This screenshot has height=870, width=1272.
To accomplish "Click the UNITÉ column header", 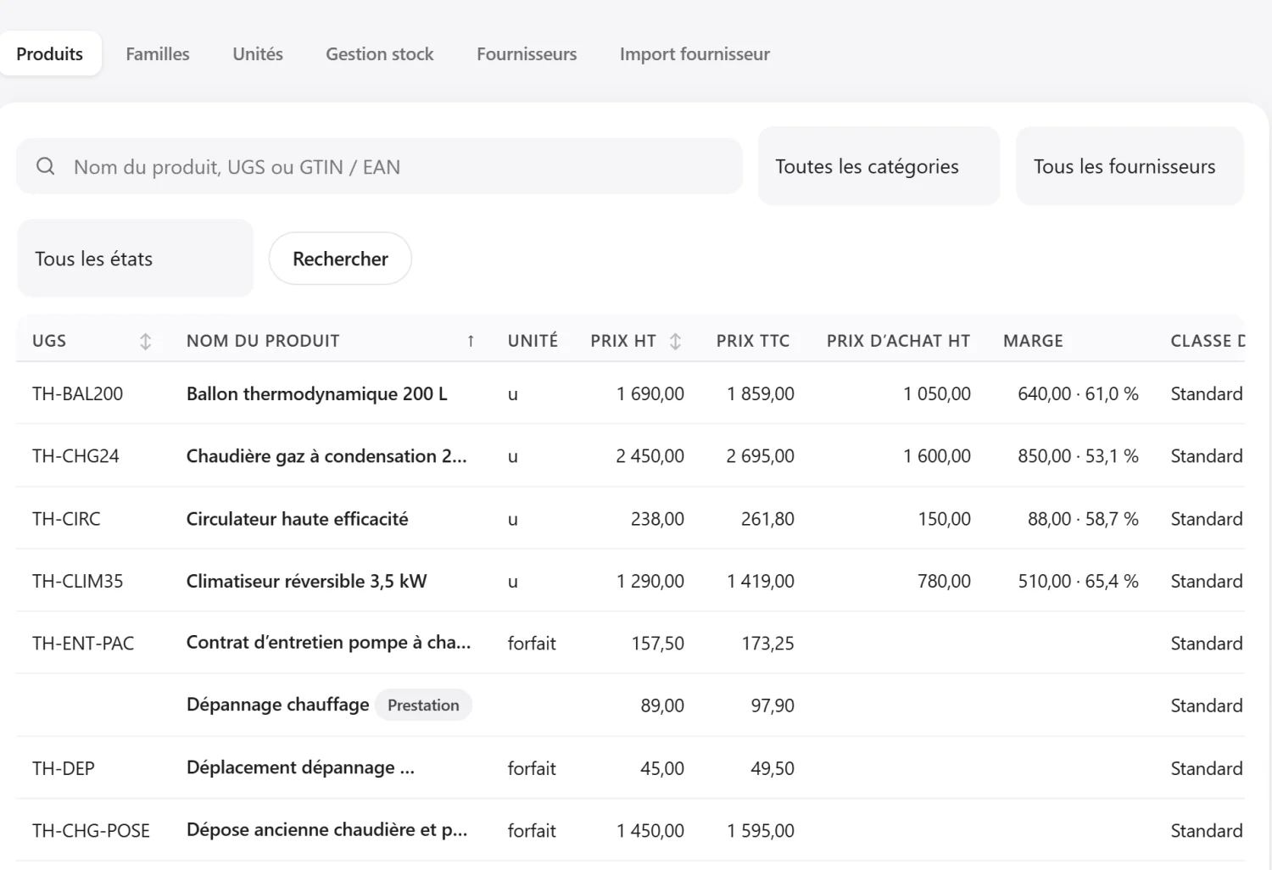I will pos(533,341).
